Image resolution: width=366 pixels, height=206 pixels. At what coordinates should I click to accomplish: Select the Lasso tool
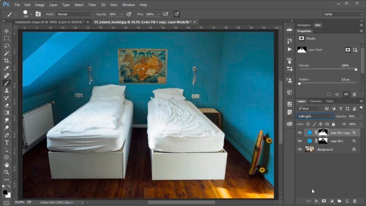7,46
